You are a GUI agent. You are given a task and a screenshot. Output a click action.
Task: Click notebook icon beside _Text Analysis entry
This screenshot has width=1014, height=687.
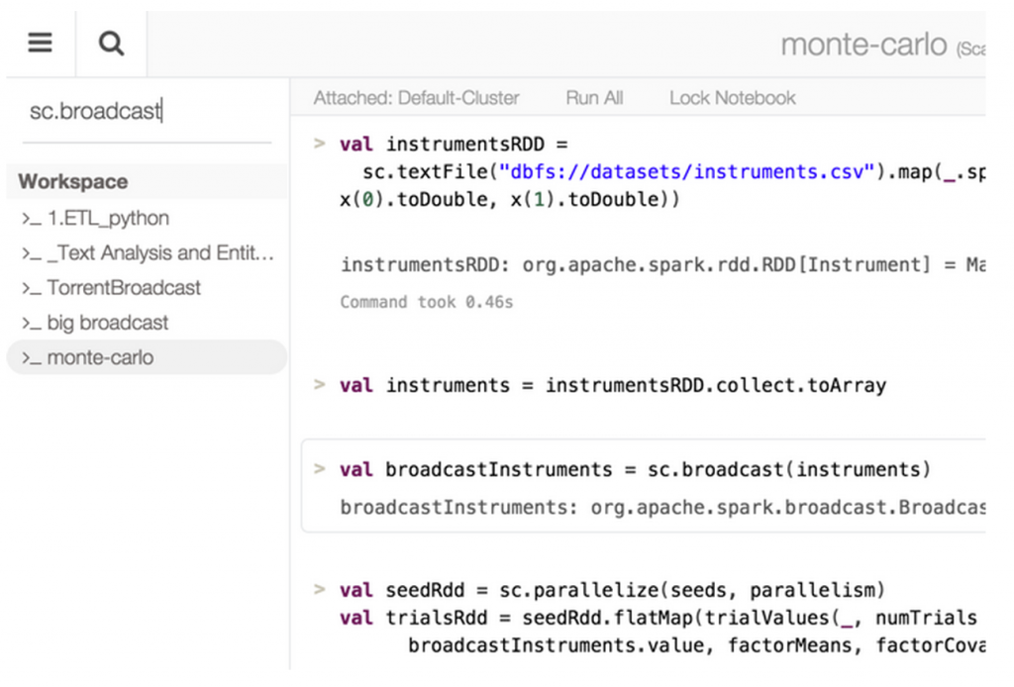coord(31,253)
